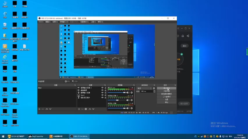This screenshot has width=248, height=139.
Task: Remove selected scene with minus icon
Action: point(43,109)
